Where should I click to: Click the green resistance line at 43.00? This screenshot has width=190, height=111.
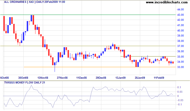[88, 15]
